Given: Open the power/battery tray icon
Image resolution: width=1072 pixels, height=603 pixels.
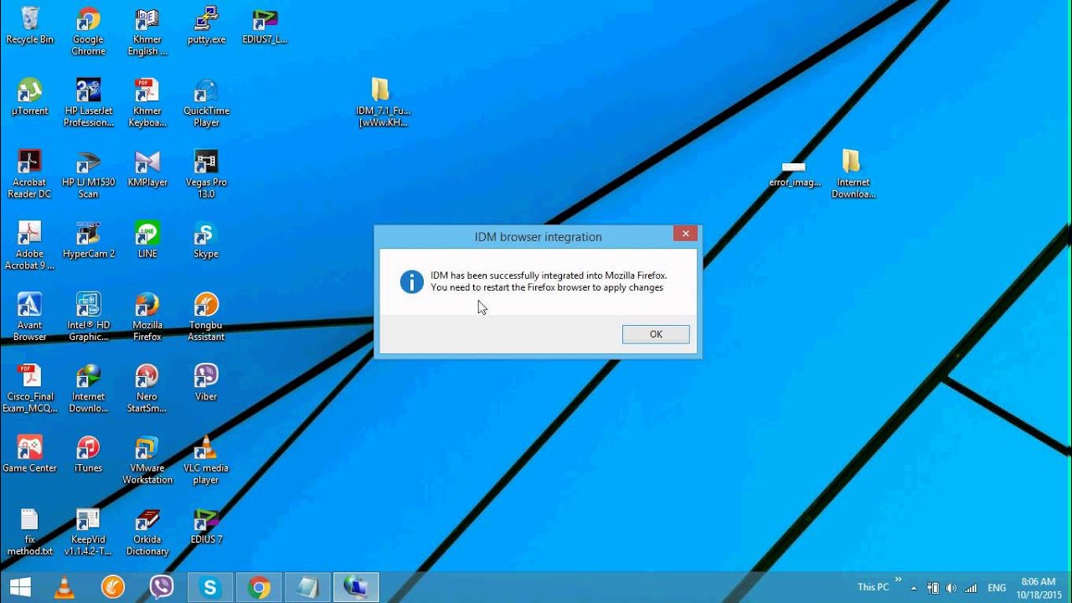Looking at the screenshot, I should coord(932,588).
